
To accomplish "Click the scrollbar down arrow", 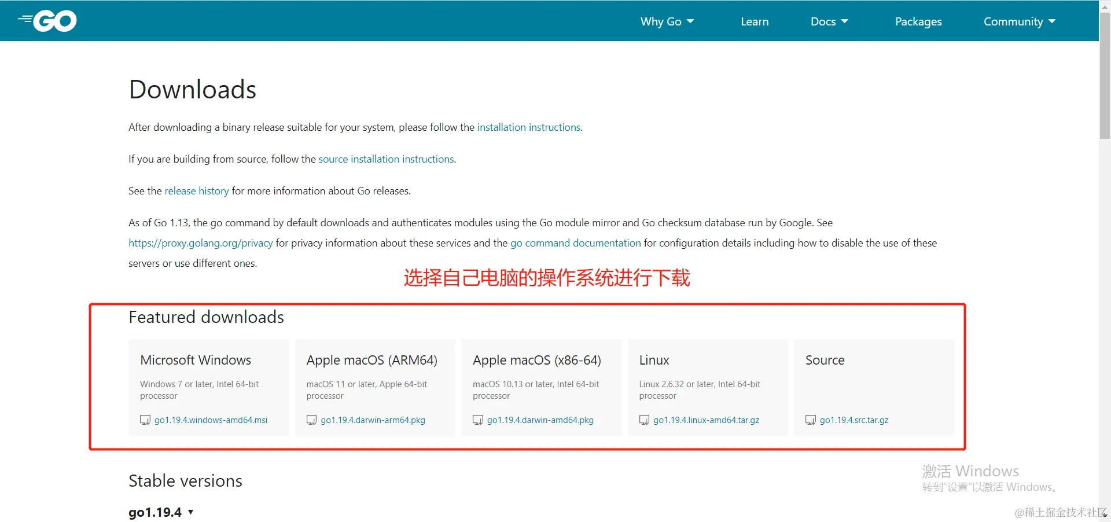I will tap(1105, 515).
